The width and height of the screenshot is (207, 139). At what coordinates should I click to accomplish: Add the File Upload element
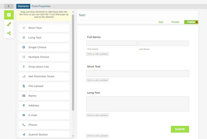pos(44,86)
